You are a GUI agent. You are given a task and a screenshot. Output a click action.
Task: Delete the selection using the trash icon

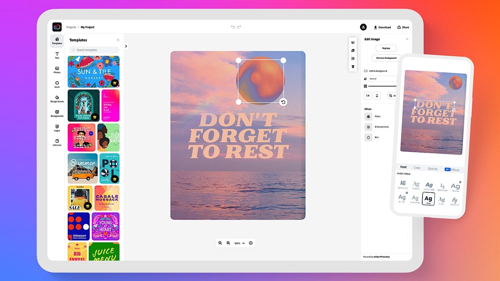tap(353, 67)
